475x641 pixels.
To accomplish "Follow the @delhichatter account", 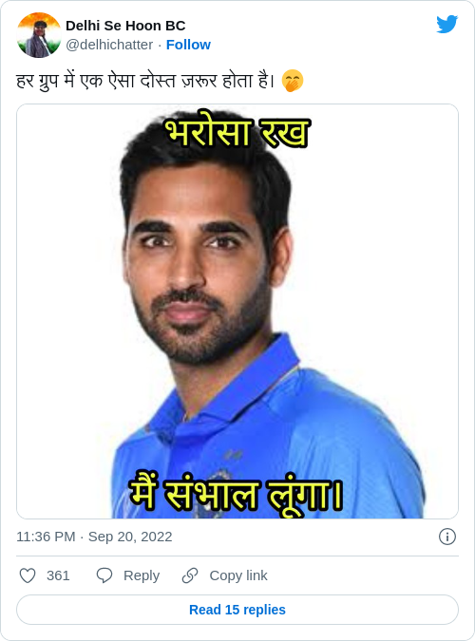I will [188, 45].
